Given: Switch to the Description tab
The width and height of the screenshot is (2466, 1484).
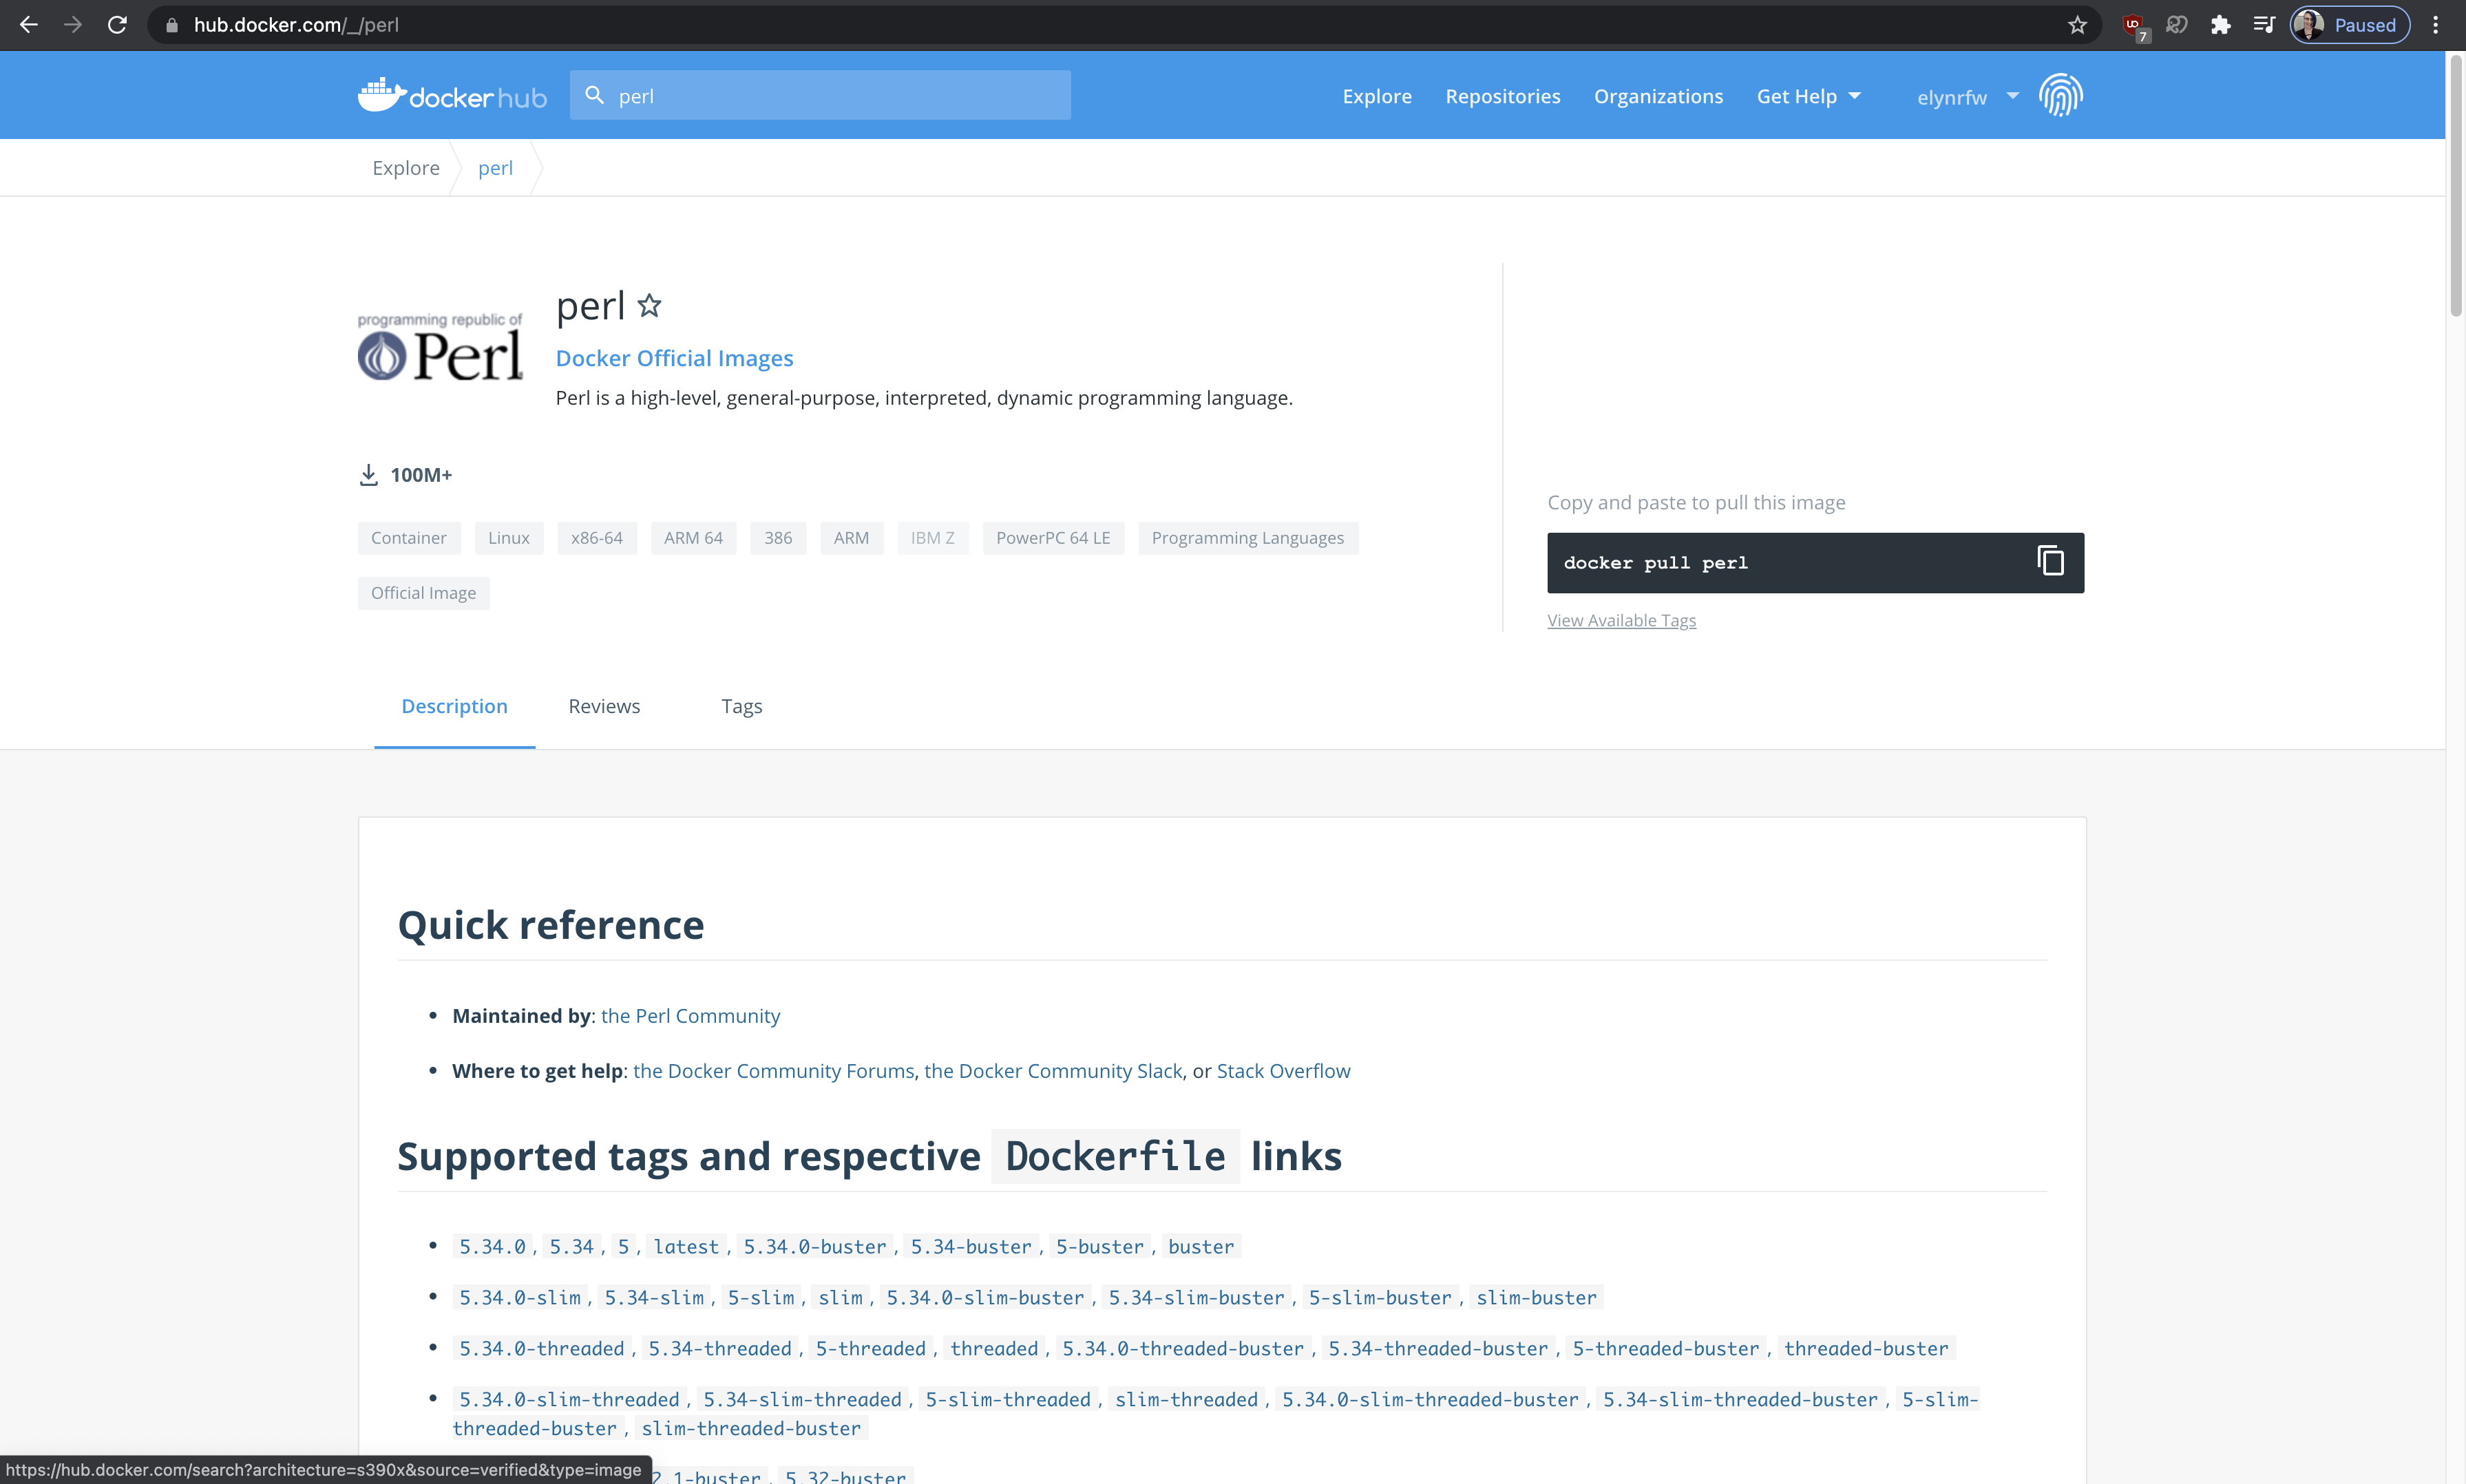Looking at the screenshot, I should tap(454, 706).
